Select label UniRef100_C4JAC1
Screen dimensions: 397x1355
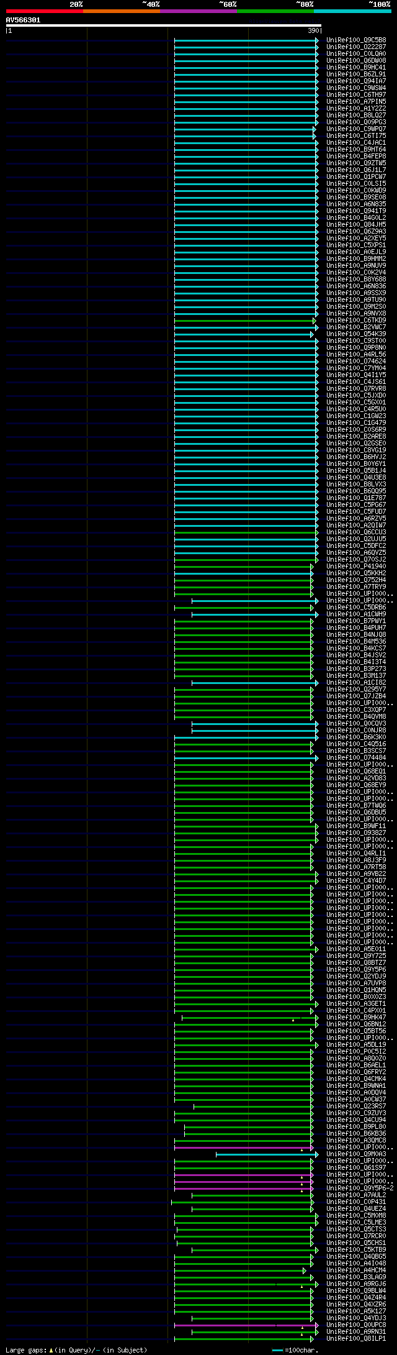pyautogui.click(x=356, y=142)
